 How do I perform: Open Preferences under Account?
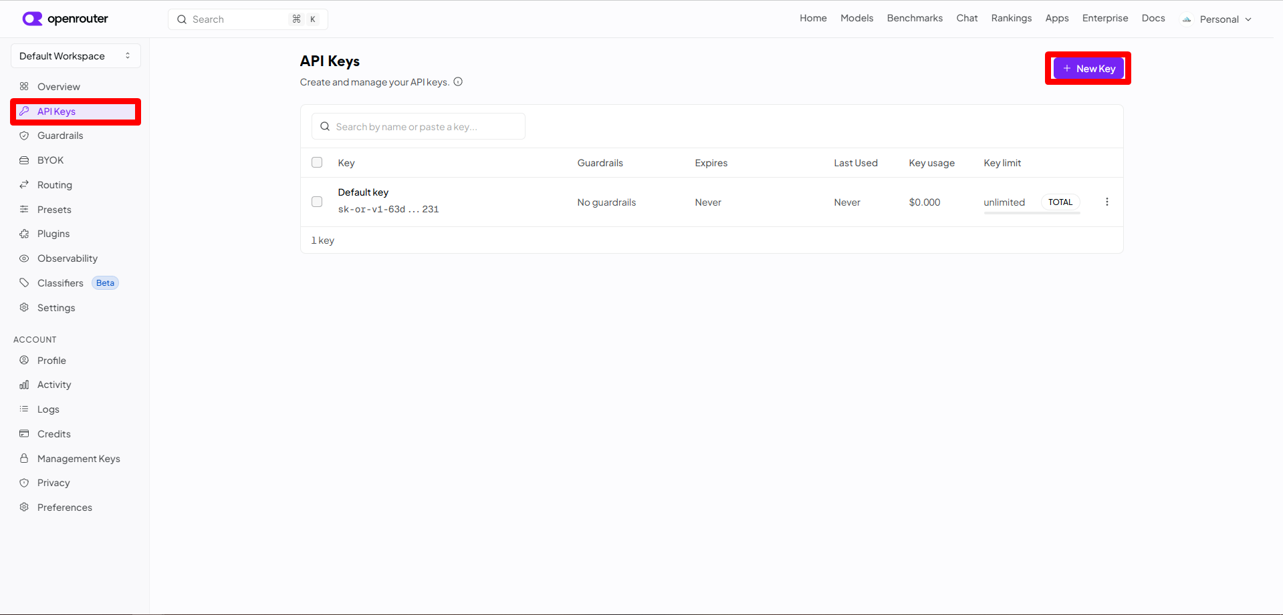coord(76,507)
